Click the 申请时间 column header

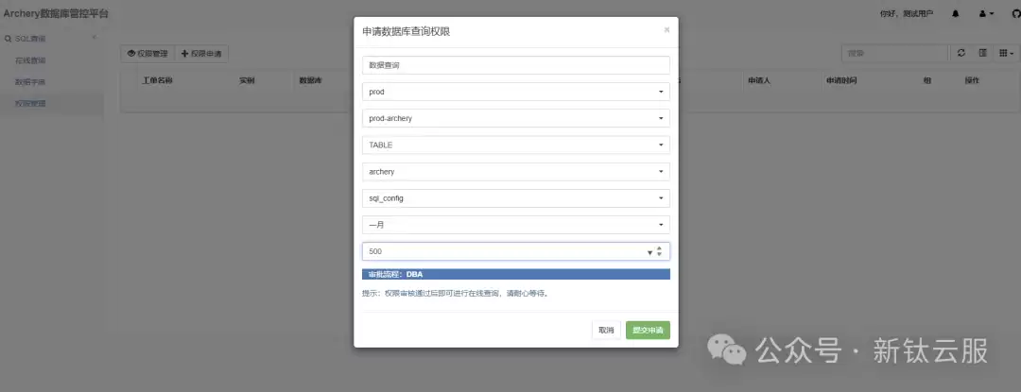pyautogui.click(x=841, y=80)
